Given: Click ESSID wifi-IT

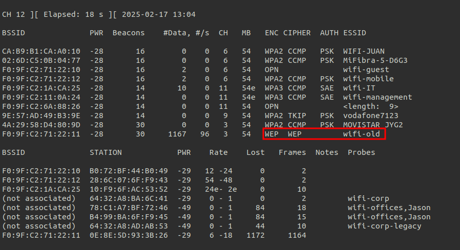Looking at the screenshot, I should 359,88.
